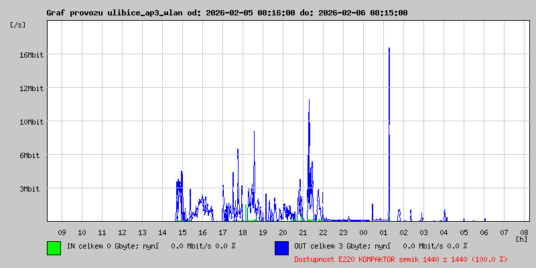Click the 09 hour tick label
This screenshot has width=536, height=268.
pyautogui.click(x=62, y=232)
